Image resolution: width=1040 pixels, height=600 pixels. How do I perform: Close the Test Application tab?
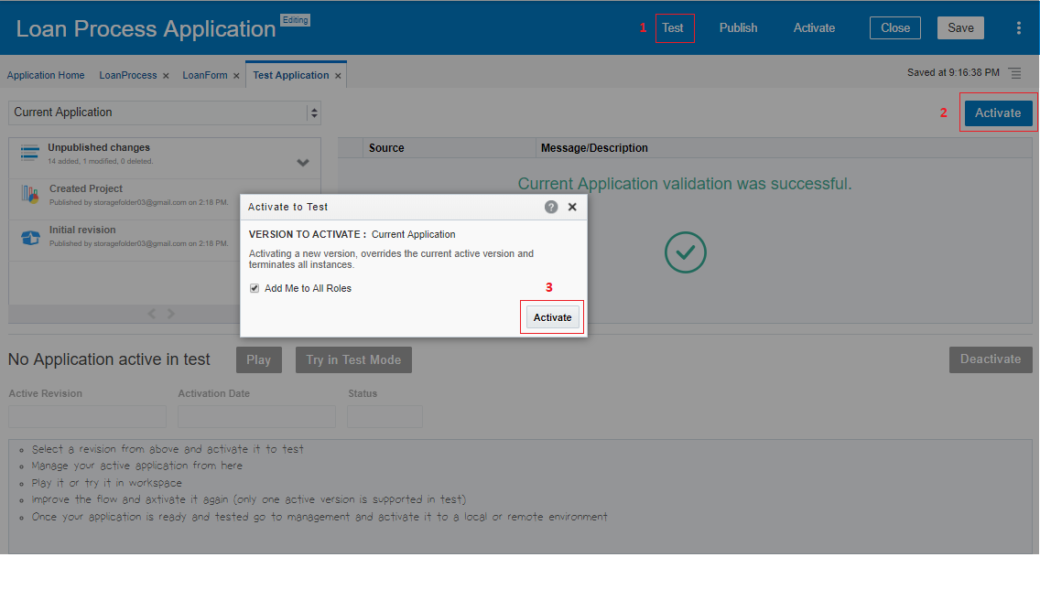338,76
